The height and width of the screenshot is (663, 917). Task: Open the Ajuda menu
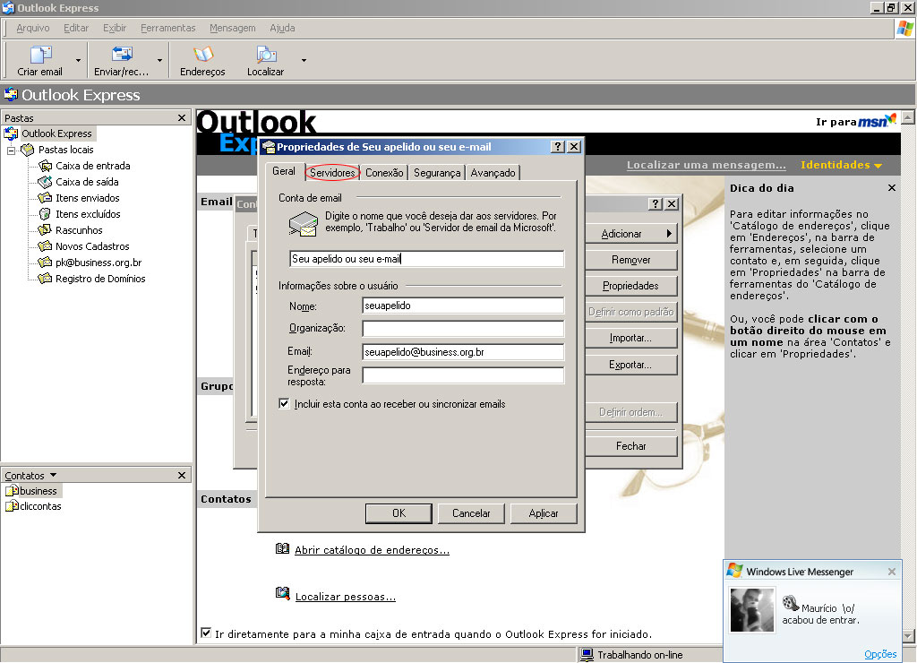point(282,28)
